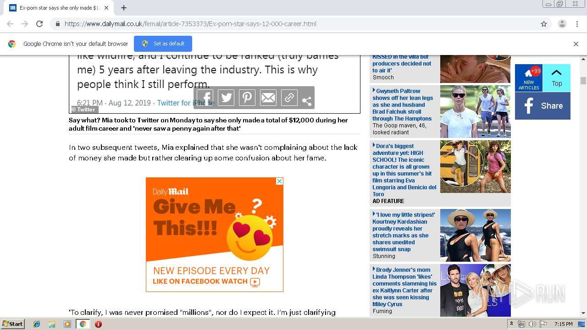Click Dora movie article thumbnail

coord(476,166)
